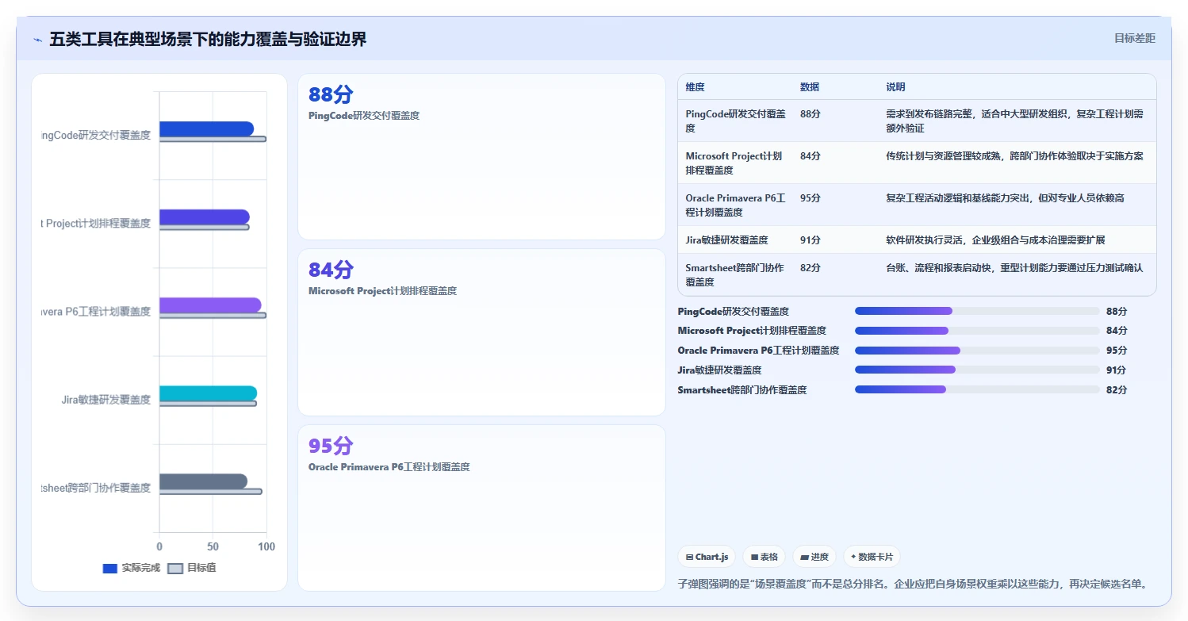Click description starting 台账、流程和报表启动快

[1014, 268]
